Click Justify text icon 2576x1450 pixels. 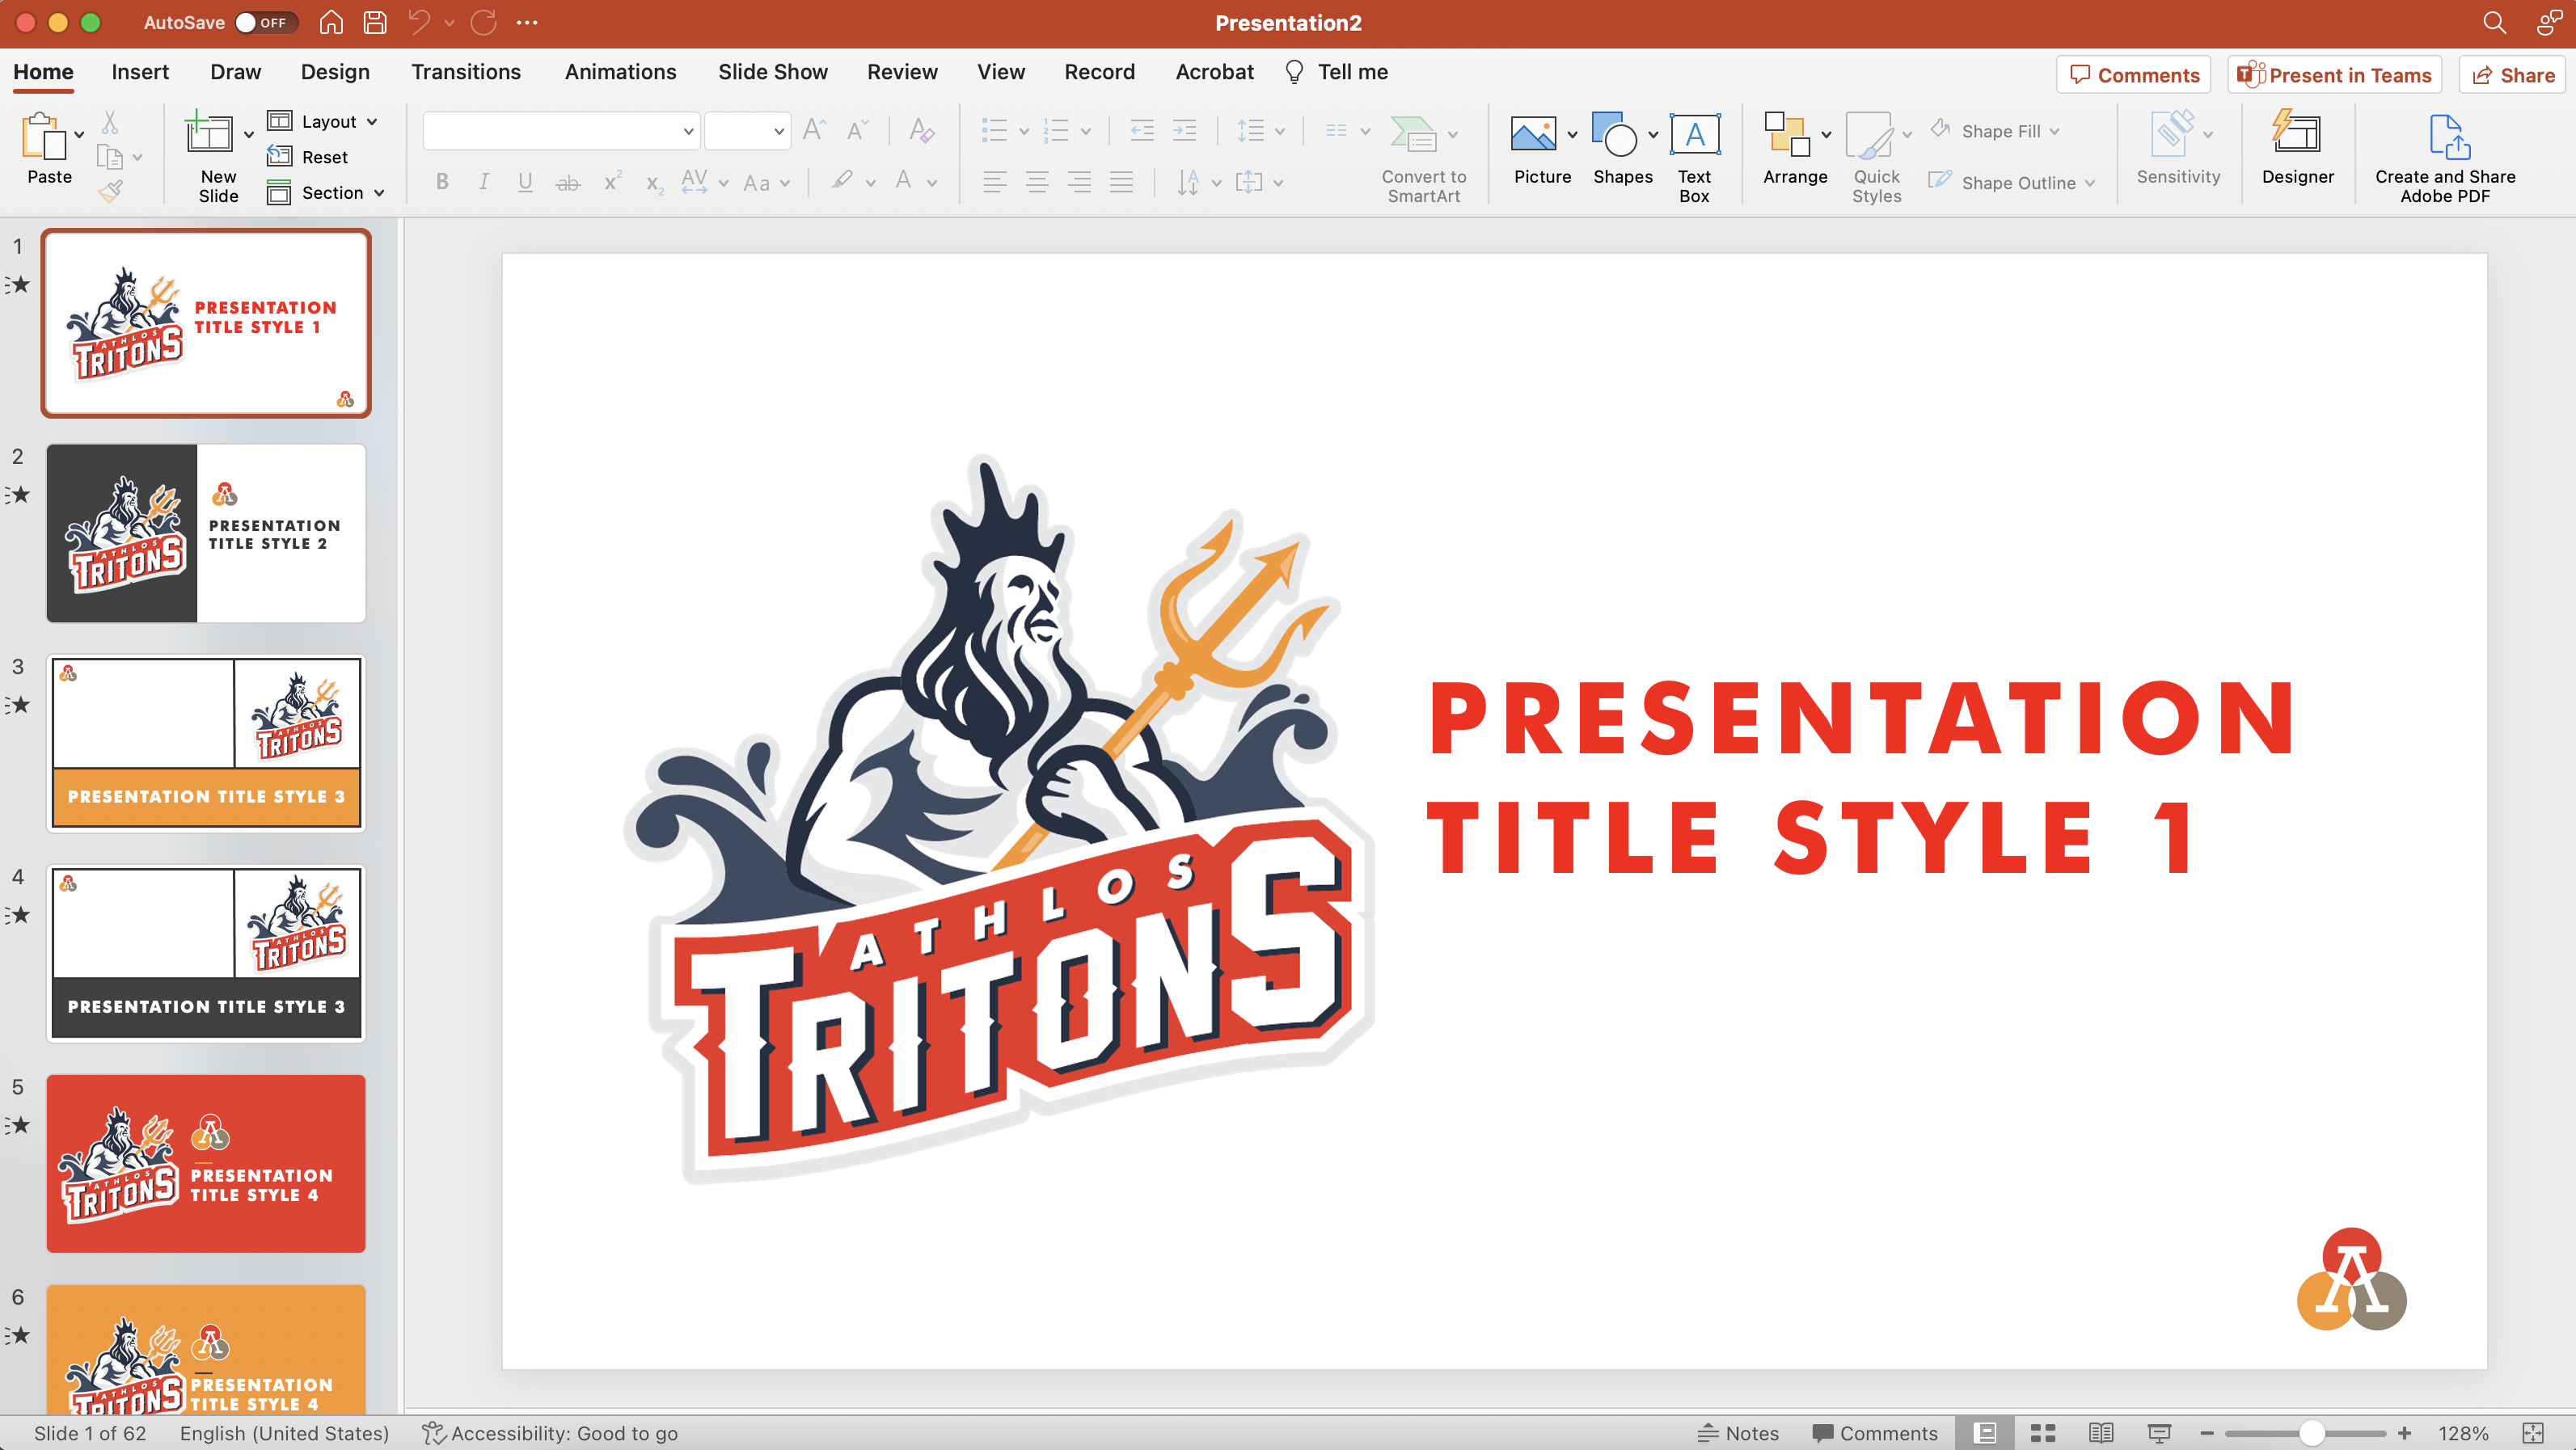(1121, 182)
